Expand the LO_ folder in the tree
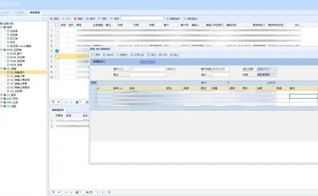This screenshot has height=196, width=318. point(2,106)
